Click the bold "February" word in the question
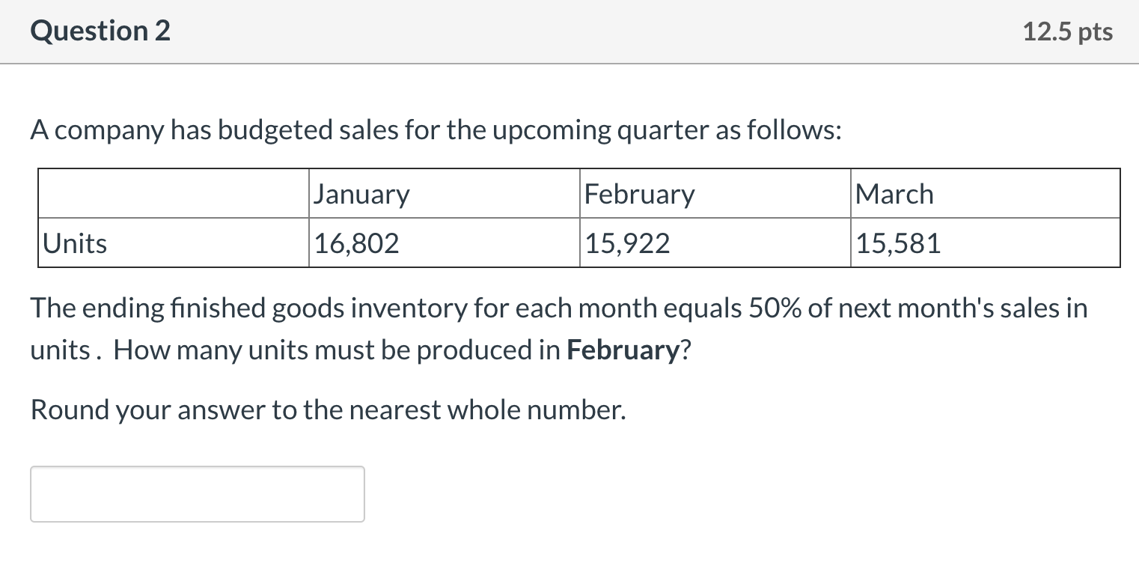 pyautogui.click(x=621, y=350)
